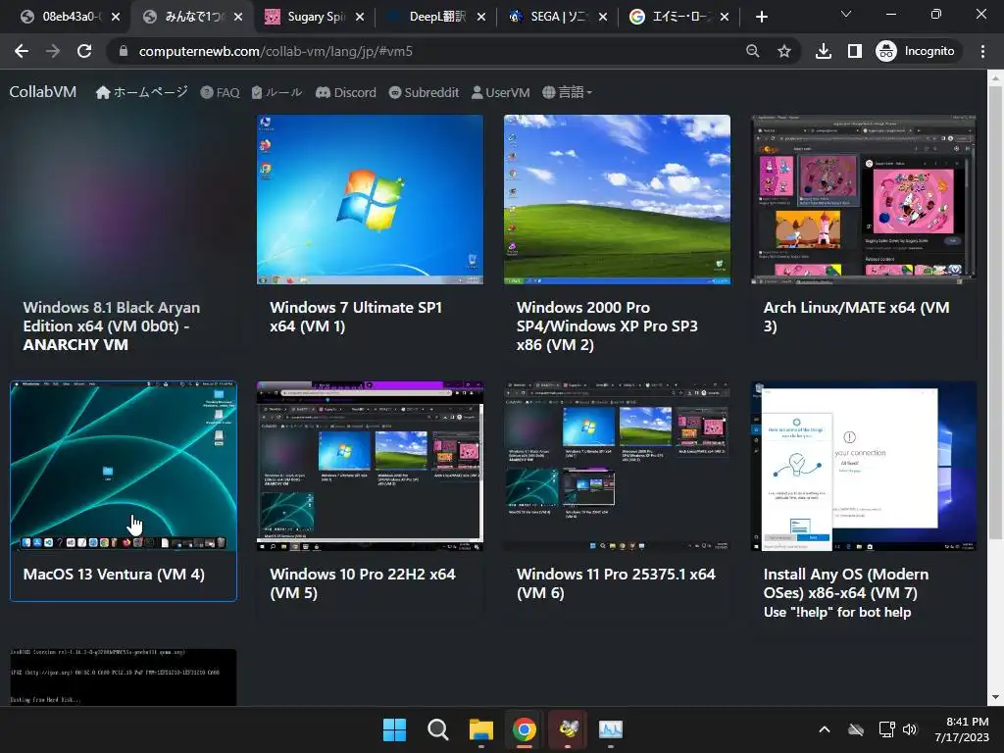Click the 'Arch Linux/MATE x64 (VM 3)' title
The image size is (1004, 753).
point(857,317)
